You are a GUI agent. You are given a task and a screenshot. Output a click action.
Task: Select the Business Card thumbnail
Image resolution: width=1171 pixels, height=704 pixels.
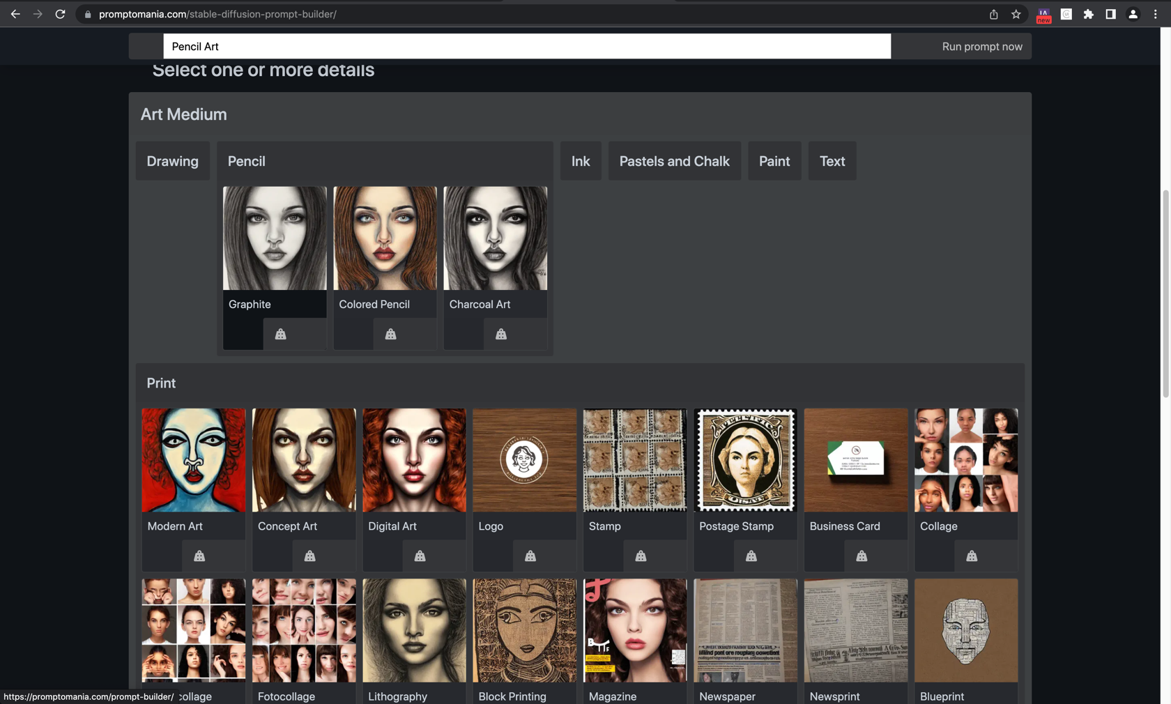point(856,460)
